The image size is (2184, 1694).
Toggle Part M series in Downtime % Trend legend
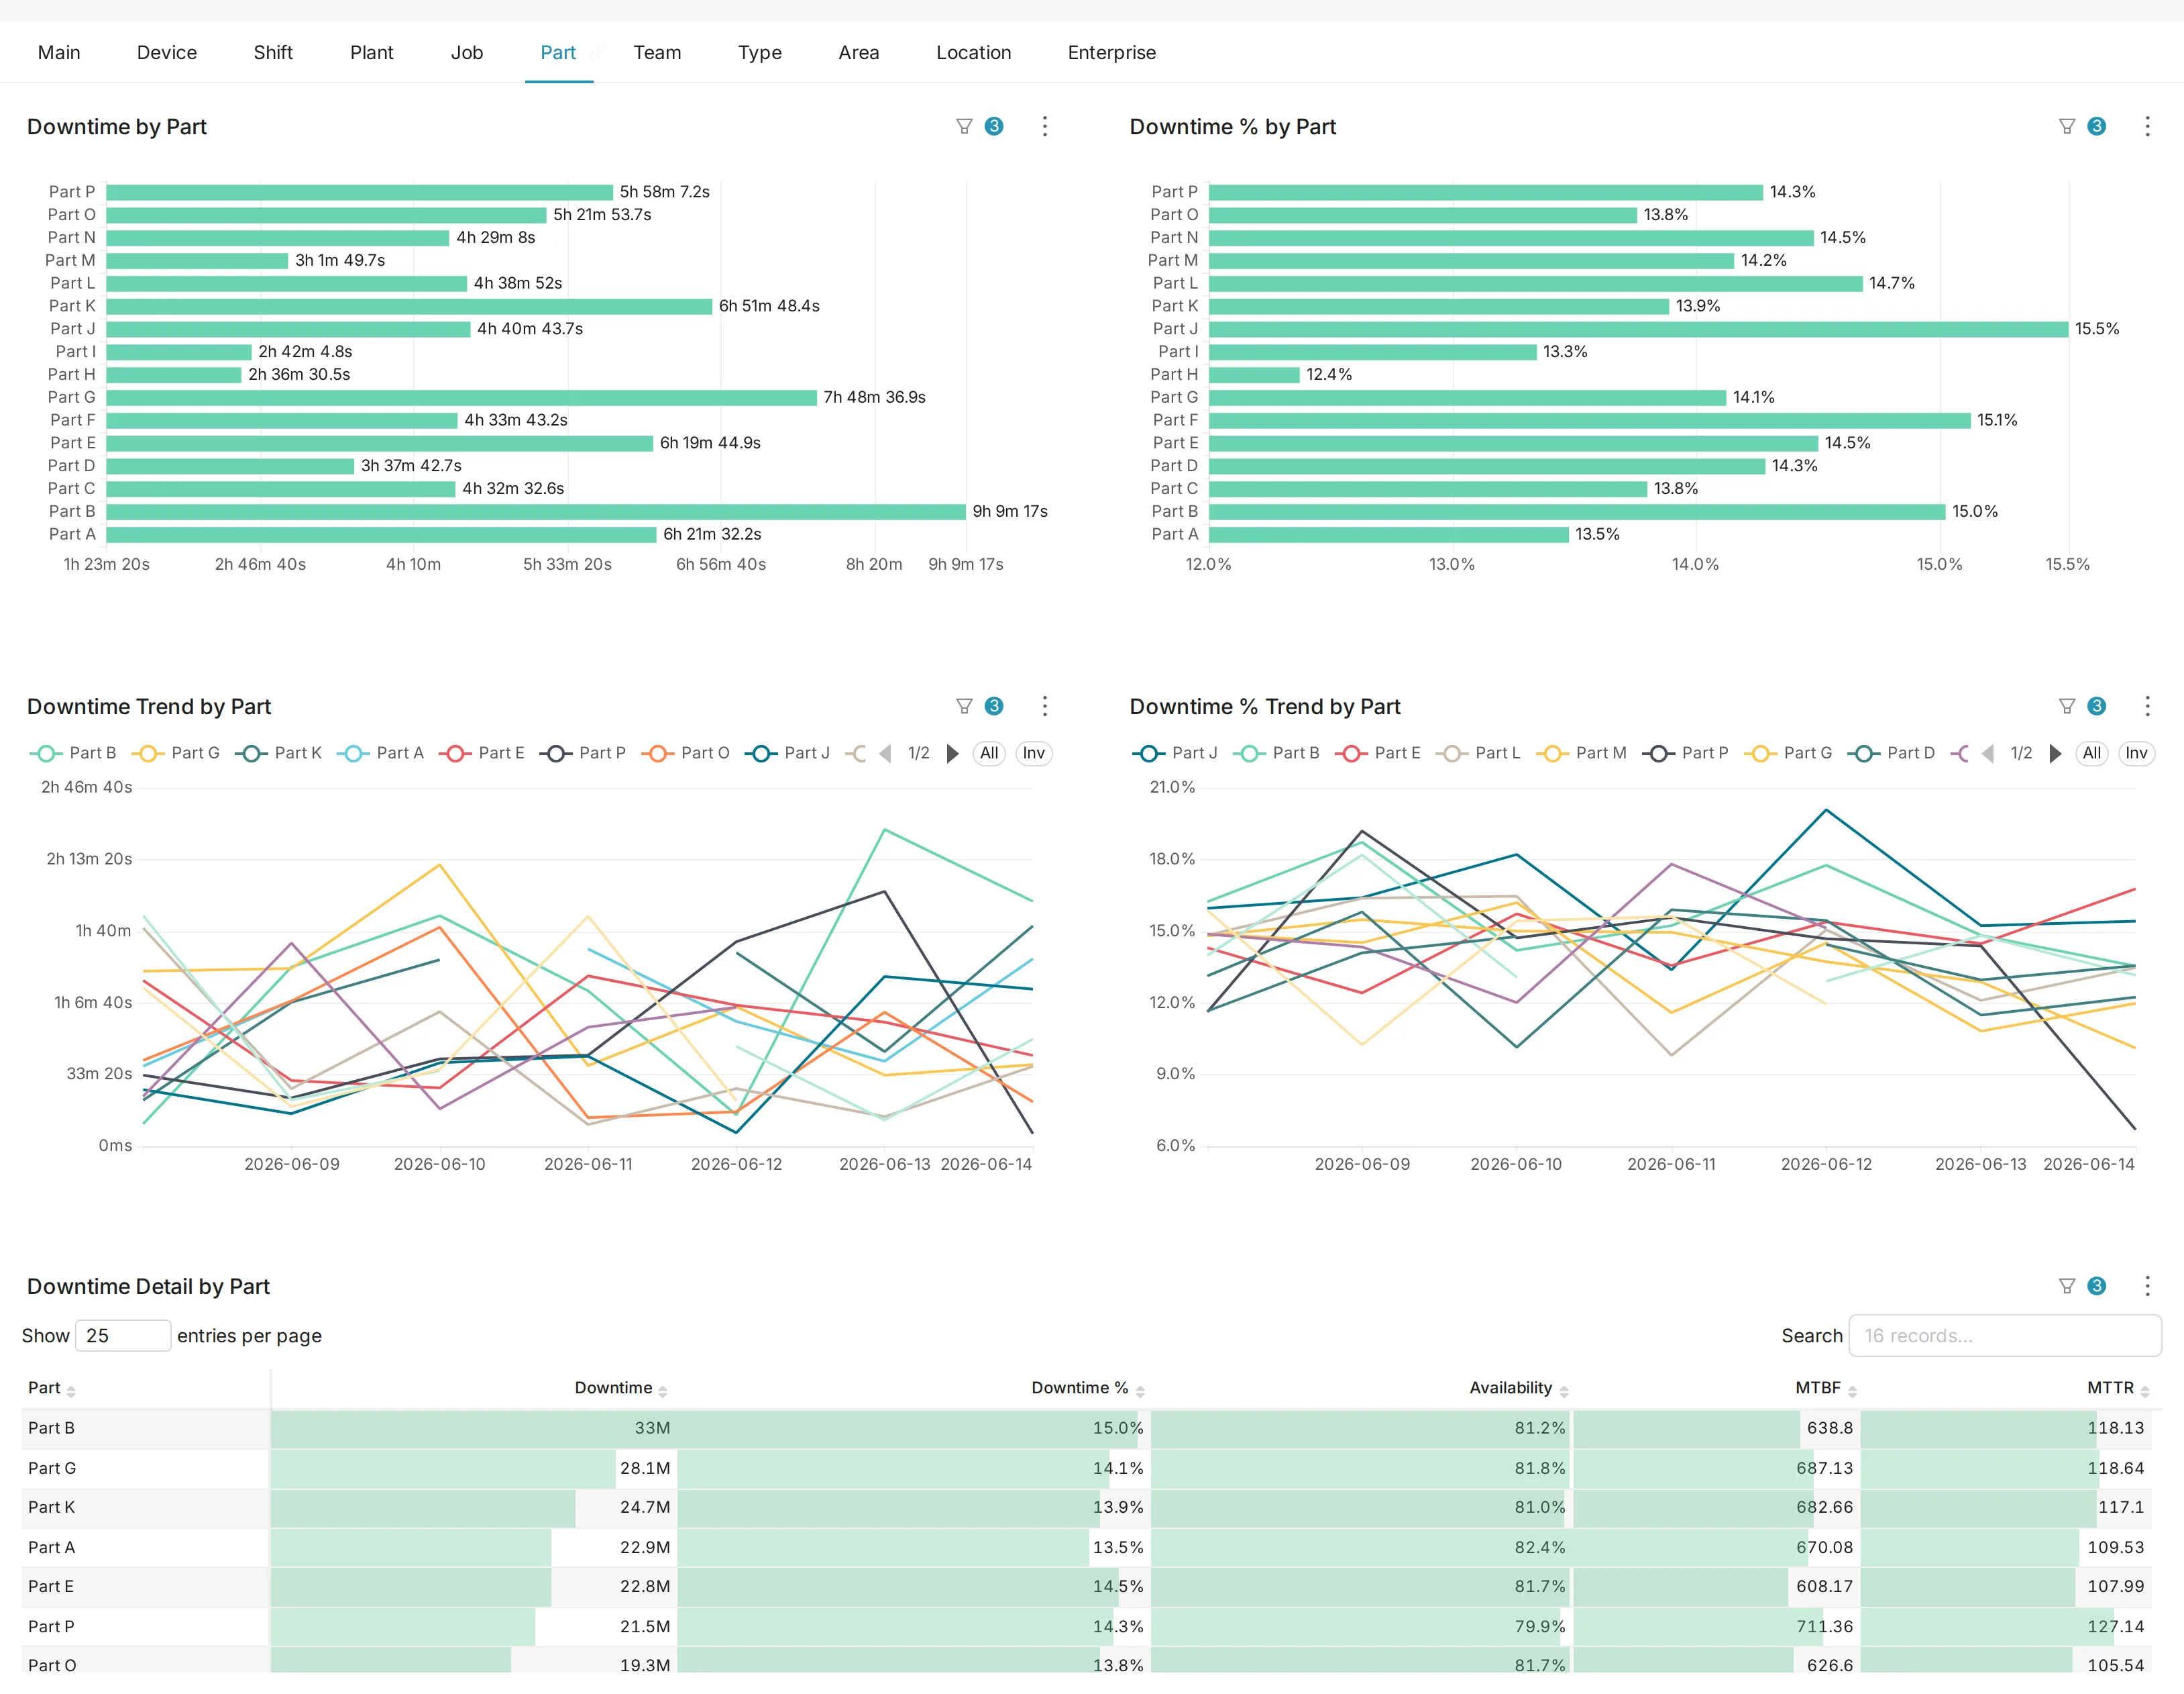tap(1582, 754)
